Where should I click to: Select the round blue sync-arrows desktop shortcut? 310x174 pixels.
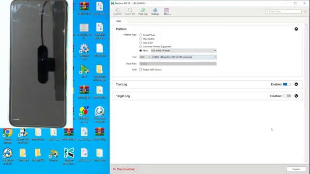(x=100, y=115)
